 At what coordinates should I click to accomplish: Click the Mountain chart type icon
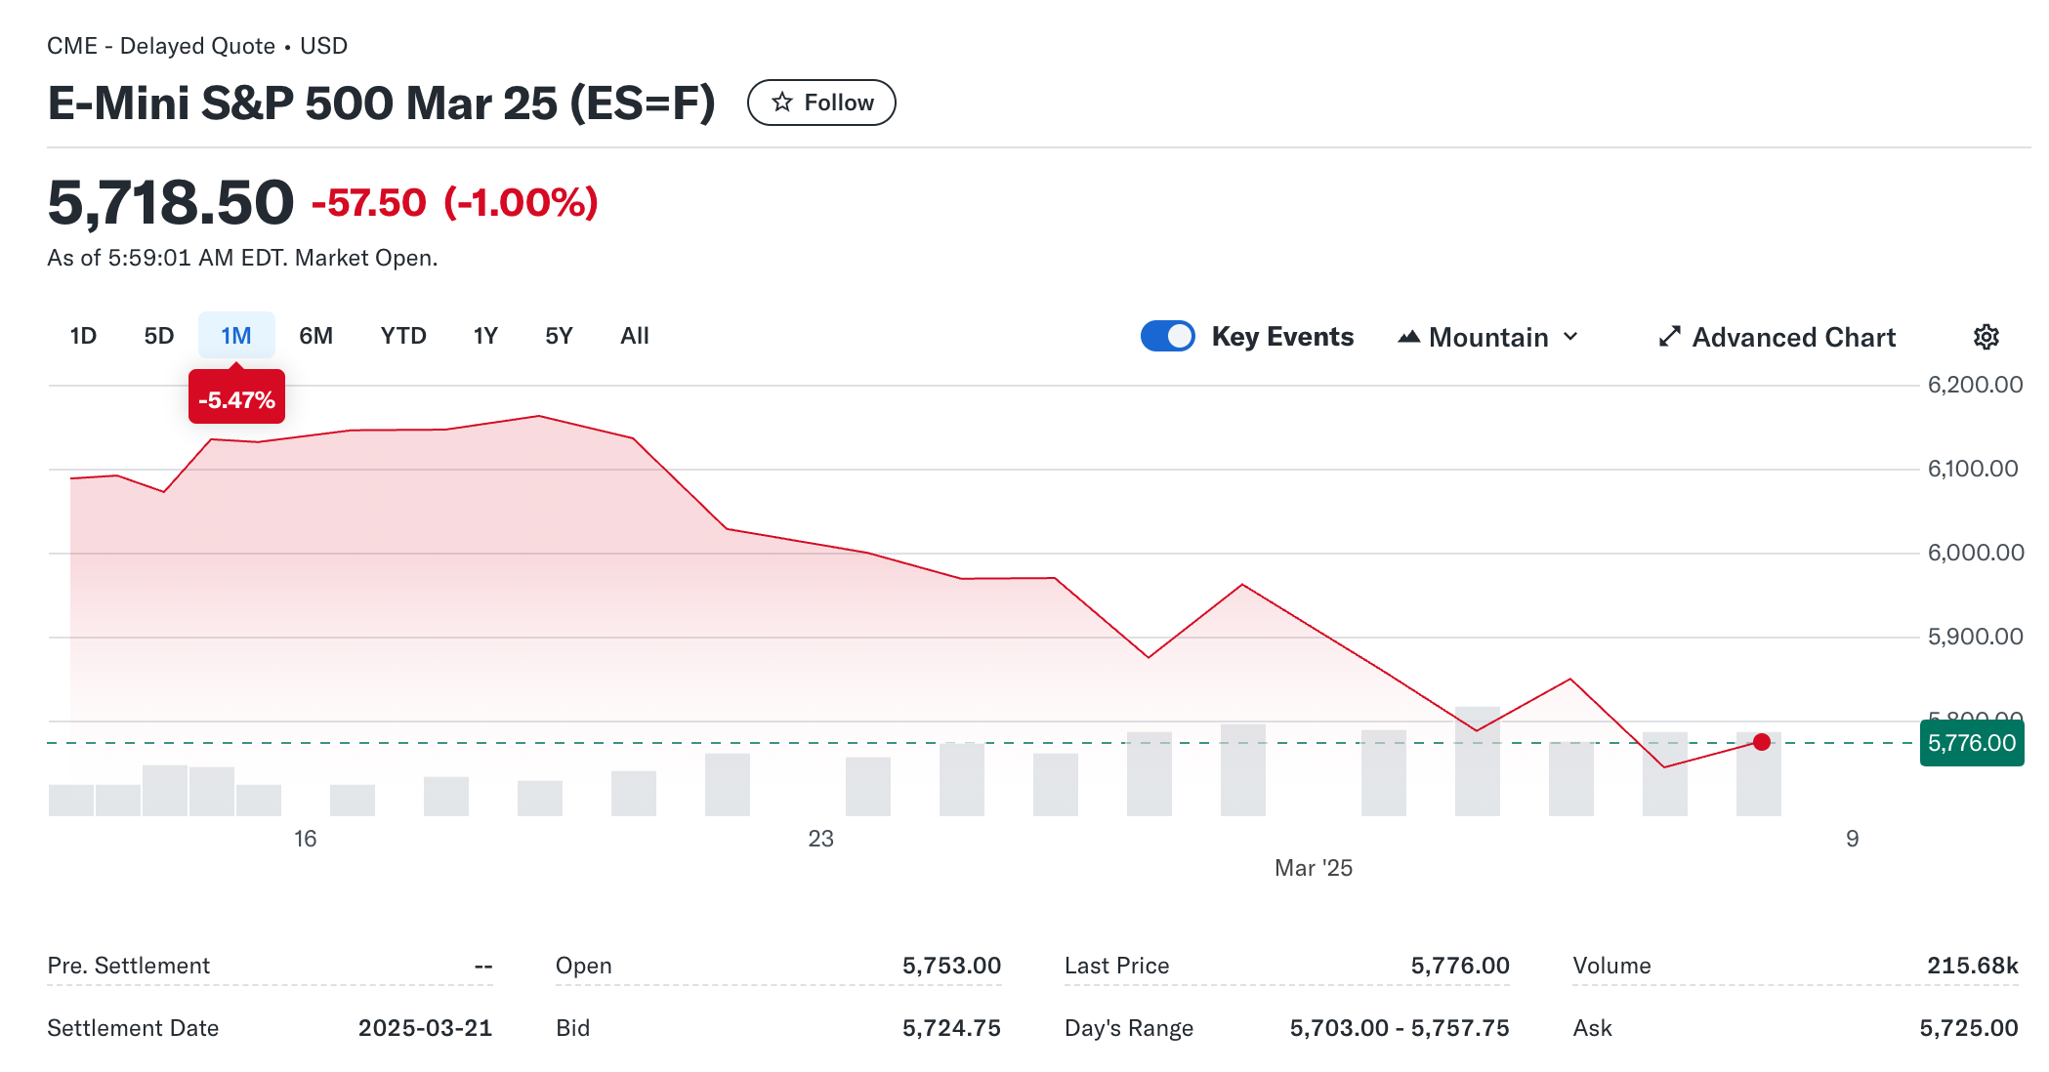coord(1407,337)
